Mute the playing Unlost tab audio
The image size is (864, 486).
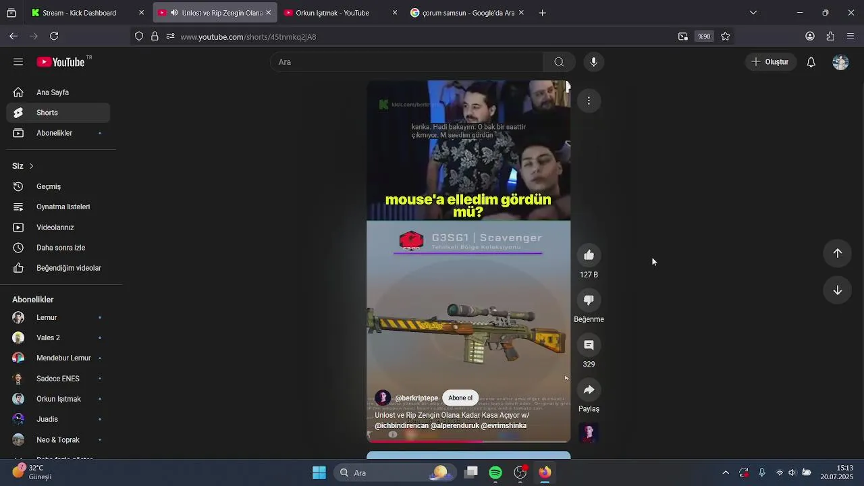[x=175, y=13]
